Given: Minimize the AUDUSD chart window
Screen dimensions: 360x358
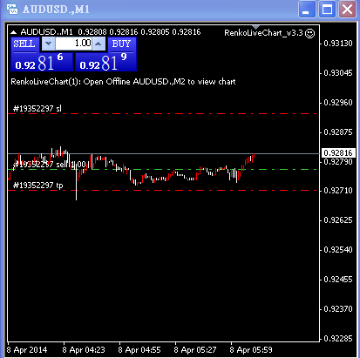Looking at the screenshot, I should pyautogui.click(x=307, y=10).
